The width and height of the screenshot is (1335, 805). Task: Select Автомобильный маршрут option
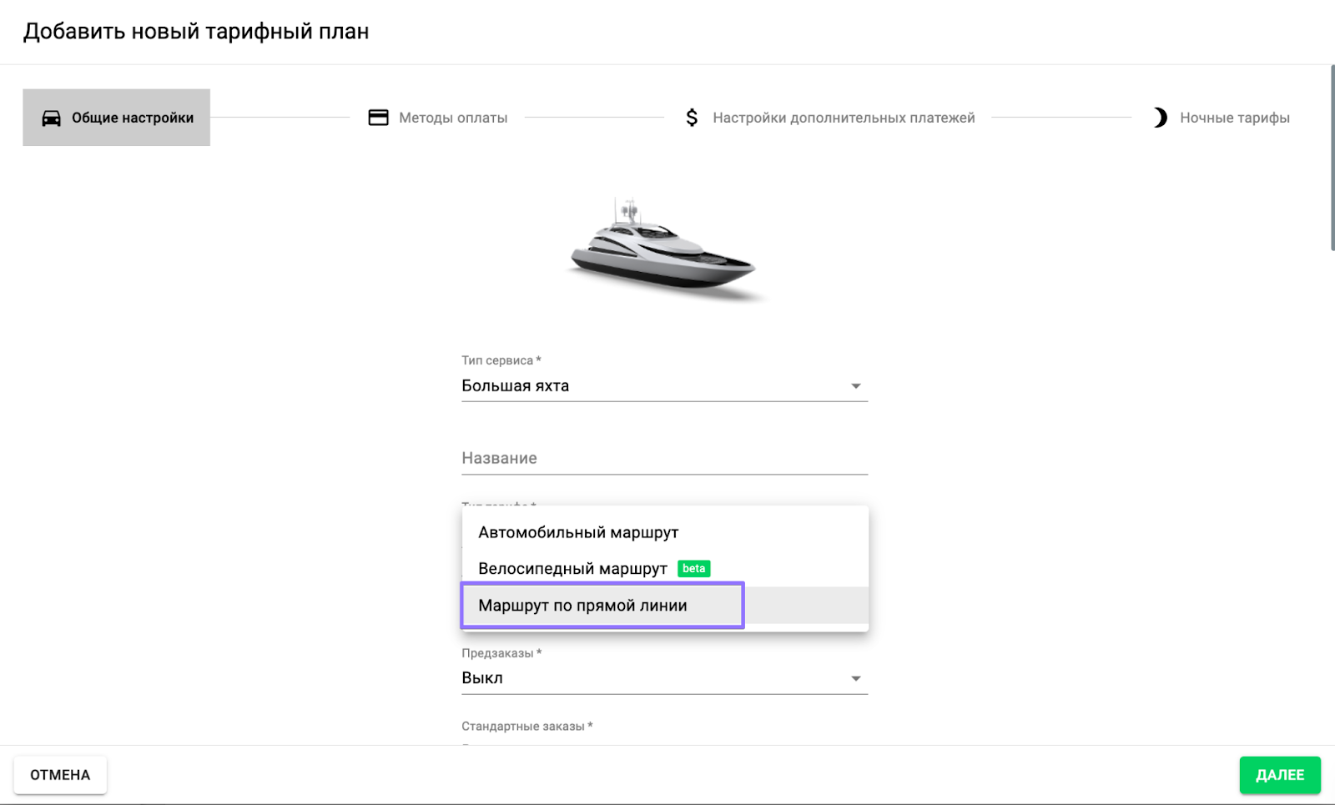tap(578, 532)
